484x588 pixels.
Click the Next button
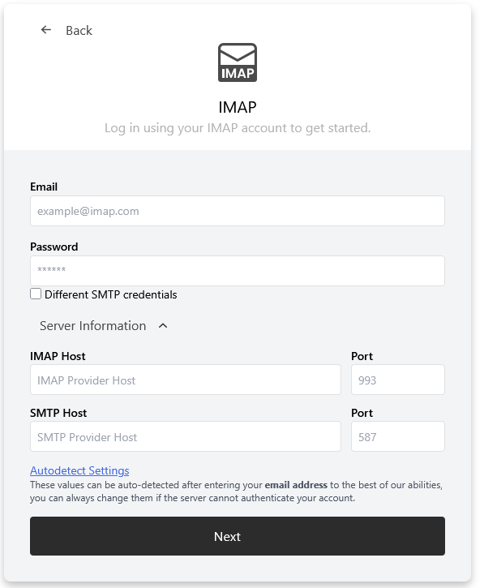(x=238, y=536)
